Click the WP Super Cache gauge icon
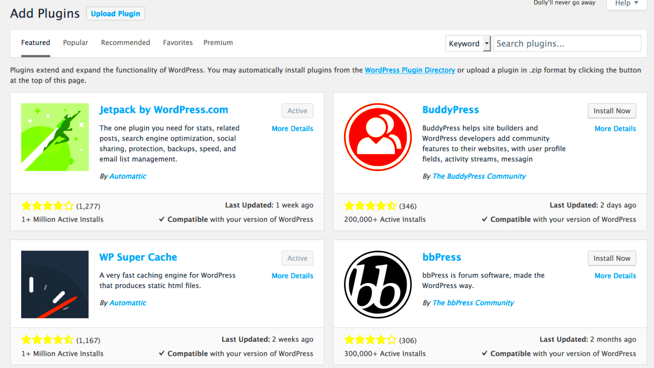The width and height of the screenshot is (654, 368). pyautogui.click(x=55, y=284)
